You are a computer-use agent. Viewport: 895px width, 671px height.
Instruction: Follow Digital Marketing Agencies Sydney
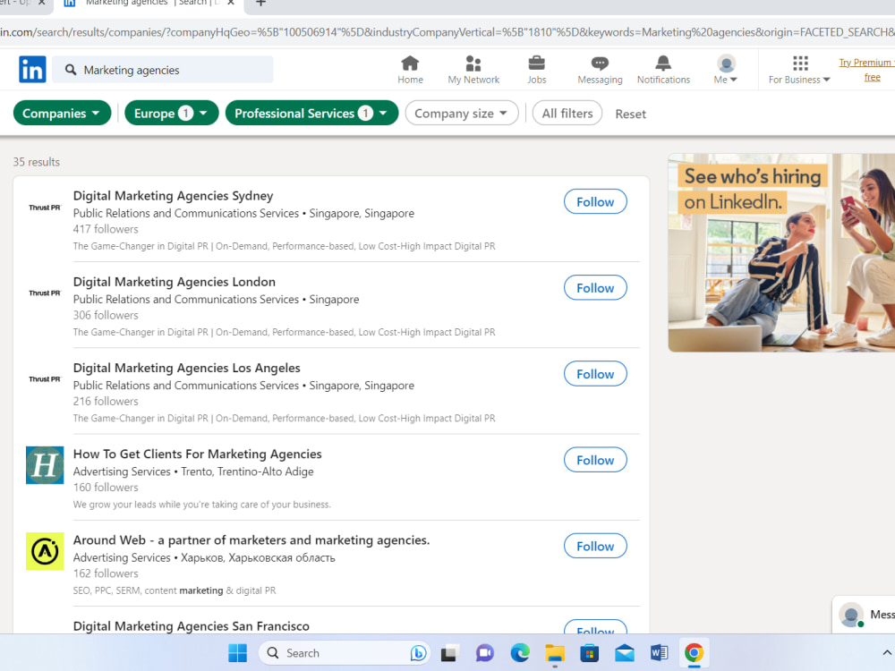(x=595, y=202)
